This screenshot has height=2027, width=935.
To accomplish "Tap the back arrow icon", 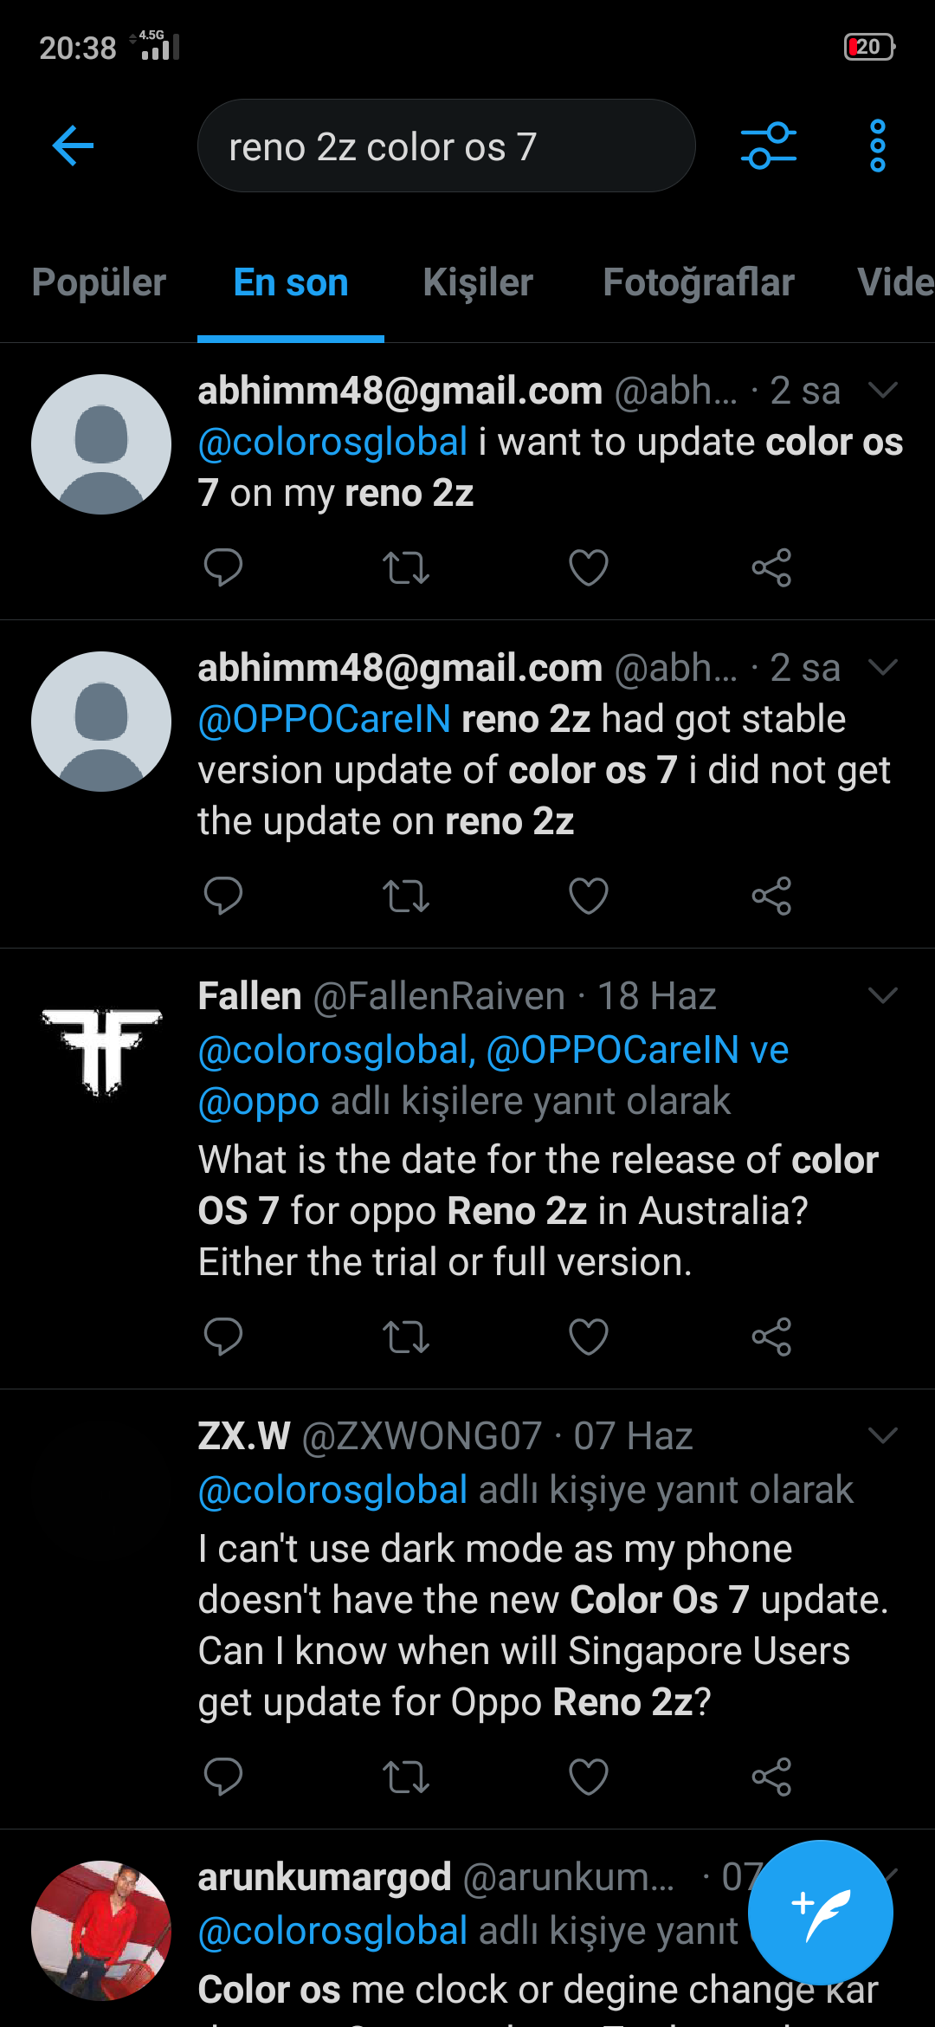I will (x=73, y=146).
